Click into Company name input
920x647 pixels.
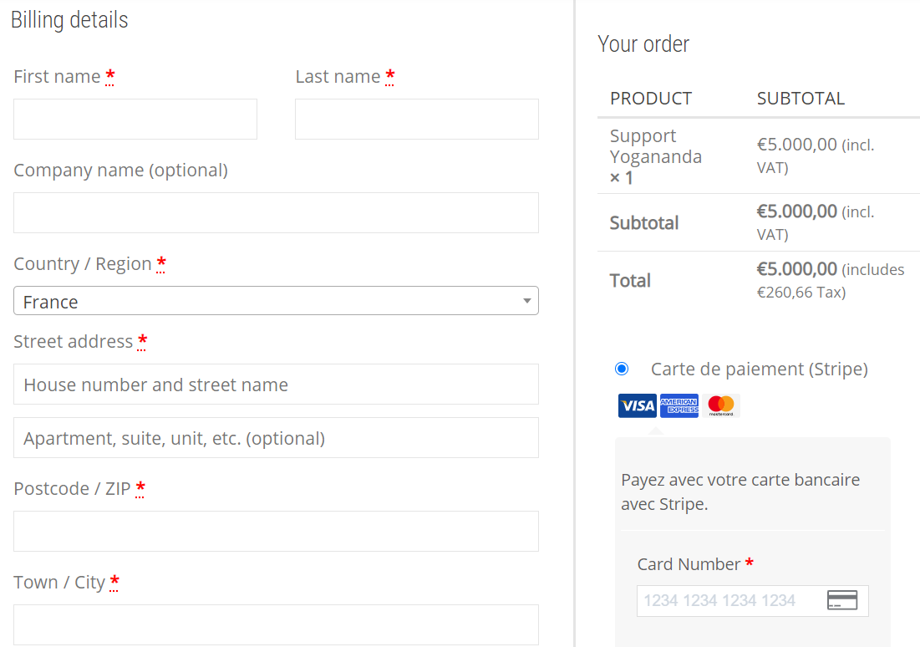276,212
